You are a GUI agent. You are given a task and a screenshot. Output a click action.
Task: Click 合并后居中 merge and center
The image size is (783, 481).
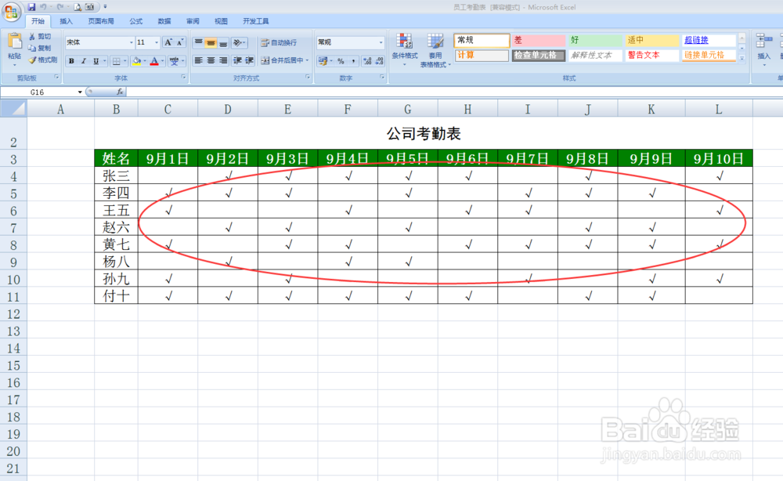[x=282, y=60]
